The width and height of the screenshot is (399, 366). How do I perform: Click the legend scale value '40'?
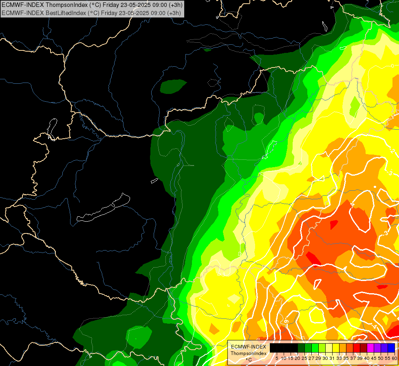367,358
